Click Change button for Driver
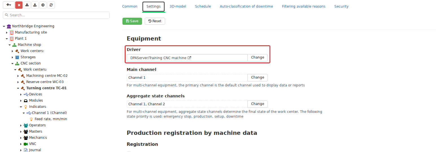Screen dimensions: 436x152 [258, 57]
